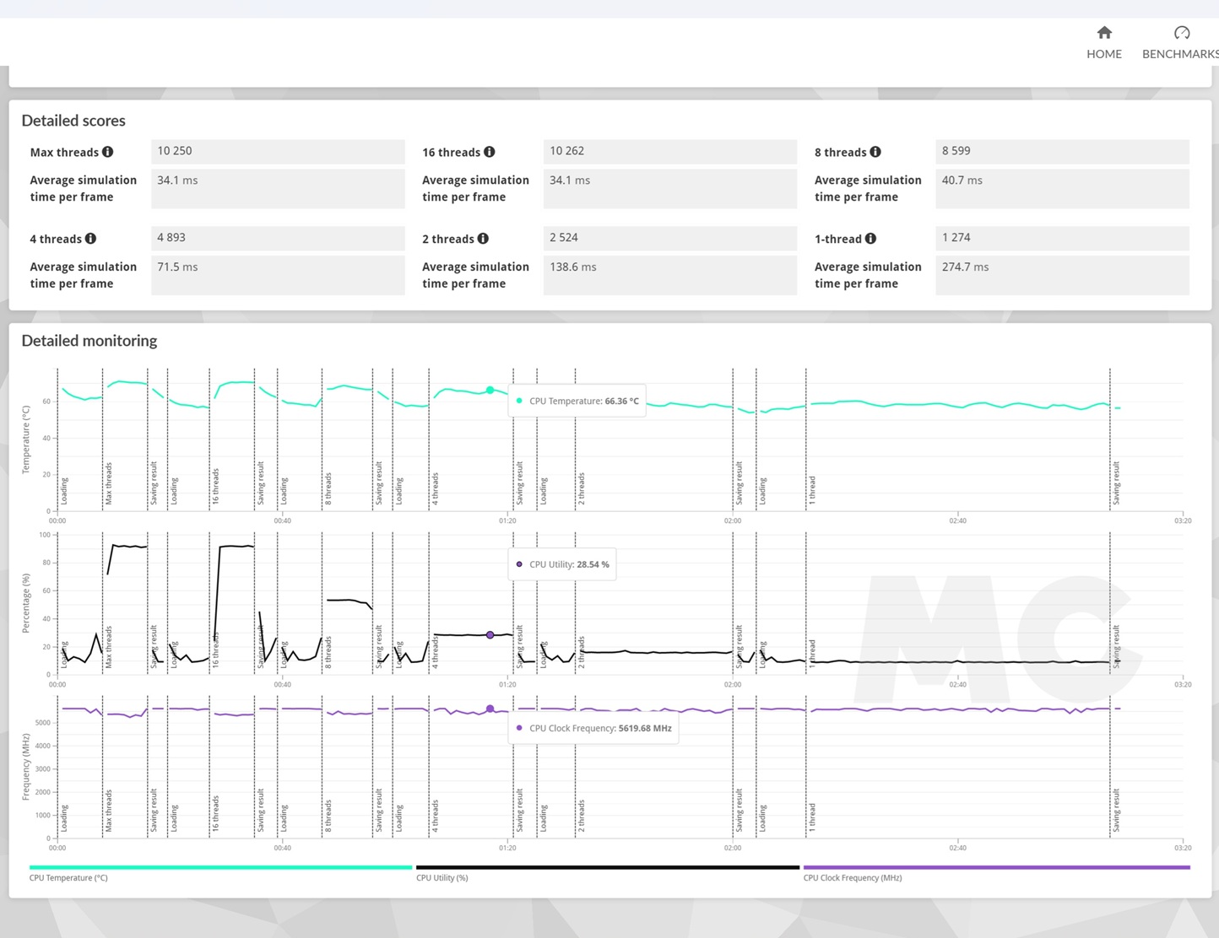Select the Max threads score value 10 250
Image resolution: width=1219 pixels, height=938 pixels.
[278, 151]
